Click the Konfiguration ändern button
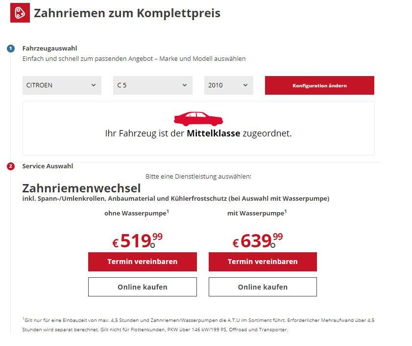The height and width of the screenshot is (346, 412). click(x=319, y=85)
